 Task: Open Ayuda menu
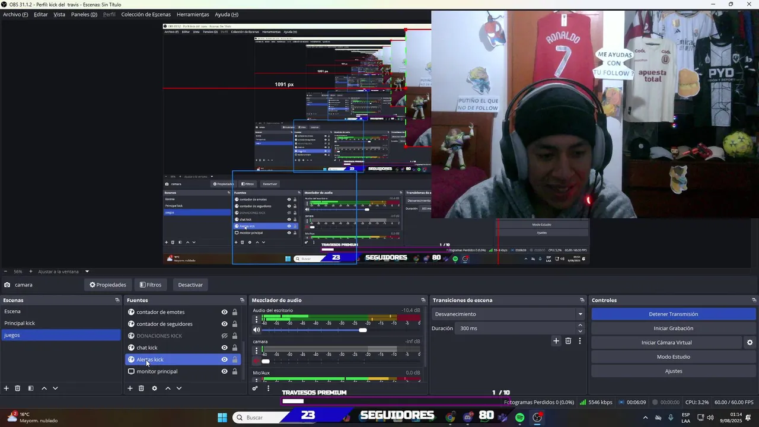click(x=227, y=14)
